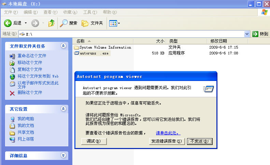Click the 移动这个文件 icon
Screen dimensions: 270x165
(x=12, y=63)
